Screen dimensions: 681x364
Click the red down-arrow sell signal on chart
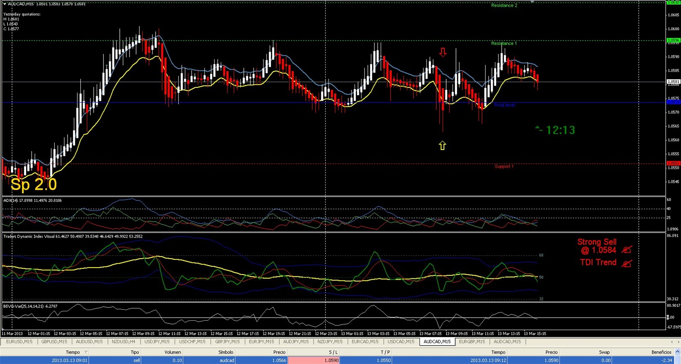(443, 52)
